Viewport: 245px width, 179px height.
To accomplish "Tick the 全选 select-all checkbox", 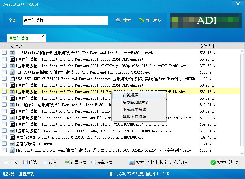I will [6, 162].
